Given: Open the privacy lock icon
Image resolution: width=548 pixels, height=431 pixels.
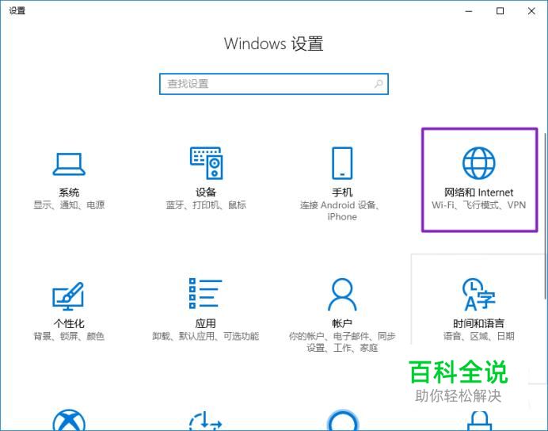Looking at the screenshot, I should pyautogui.click(x=480, y=421).
